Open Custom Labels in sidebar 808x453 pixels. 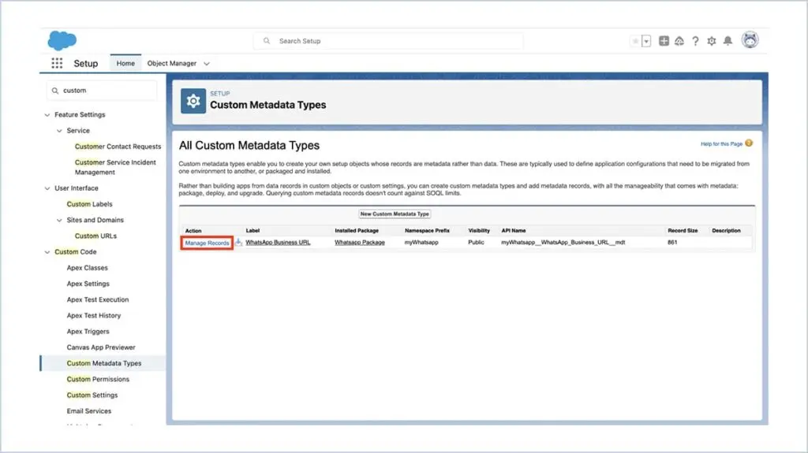point(90,204)
